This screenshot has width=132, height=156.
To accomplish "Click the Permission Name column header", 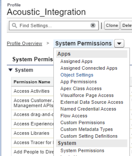I will (32, 82).
